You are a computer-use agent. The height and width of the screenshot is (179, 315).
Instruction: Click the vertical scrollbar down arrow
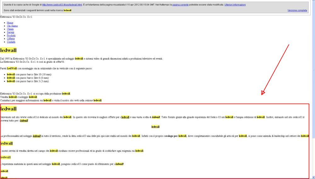[313, 177]
